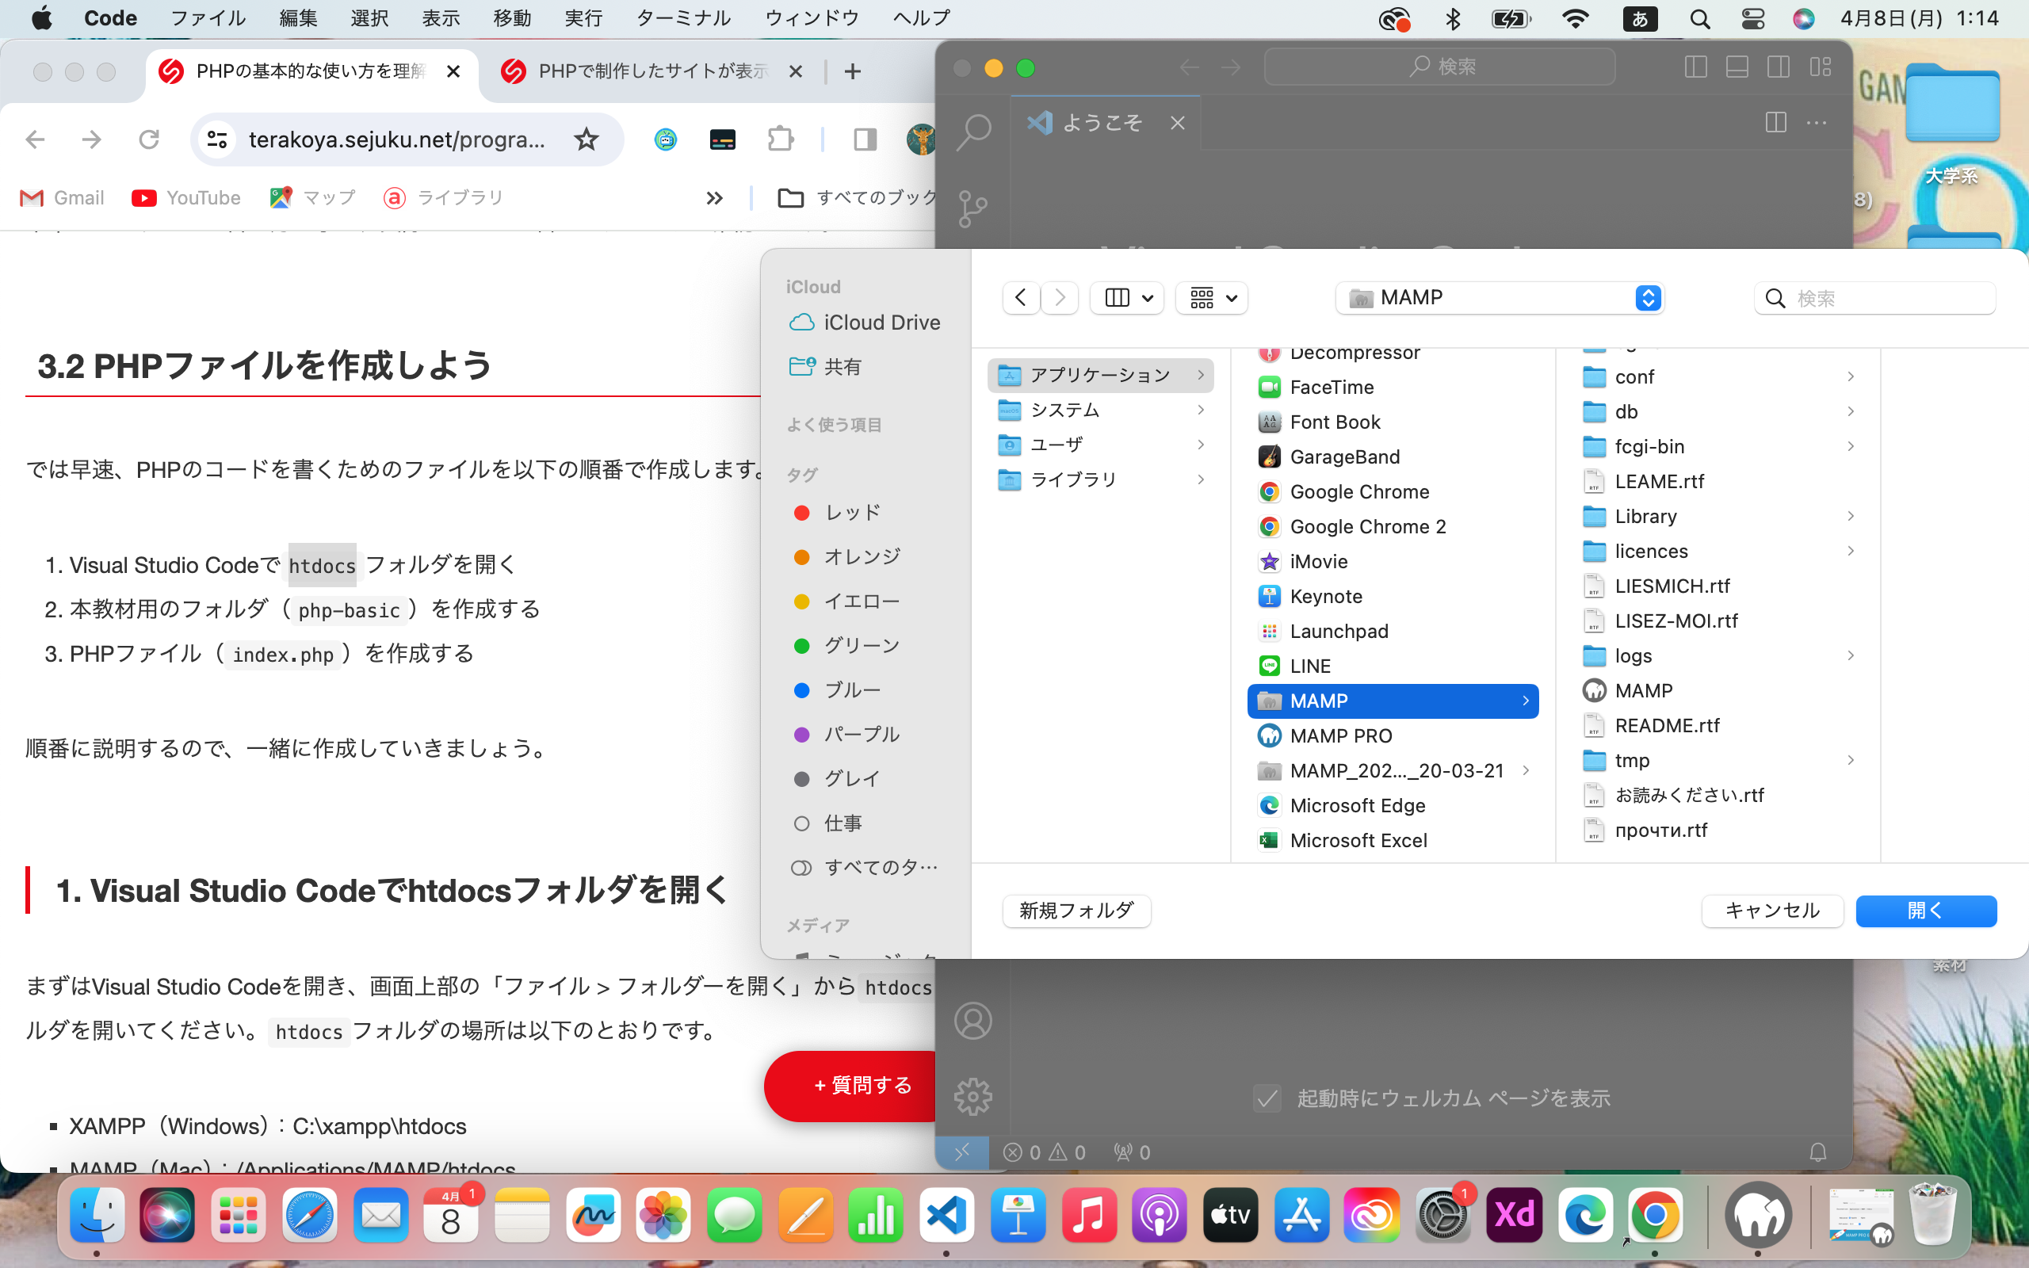Toggle 起動時にウェルカム ページを表示 checkbox
Image resolution: width=2029 pixels, height=1268 pixels.
pyautogui.click(x=1267, y=1098)
